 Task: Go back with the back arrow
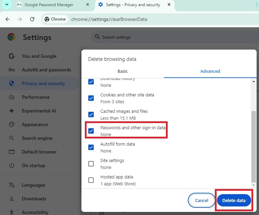click(8, 19)
